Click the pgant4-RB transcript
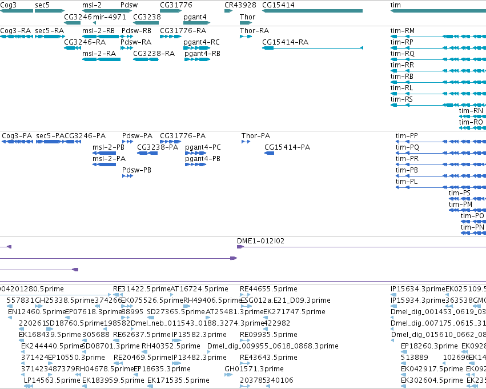Screen dimensions: 486x389 click(198, 59)
